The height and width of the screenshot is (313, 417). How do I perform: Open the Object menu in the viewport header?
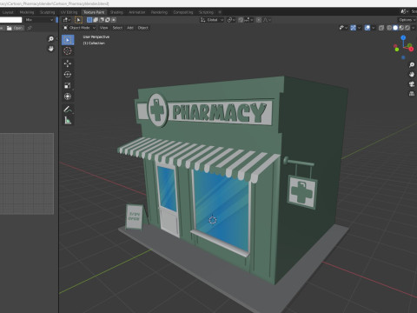coord(142,28)
